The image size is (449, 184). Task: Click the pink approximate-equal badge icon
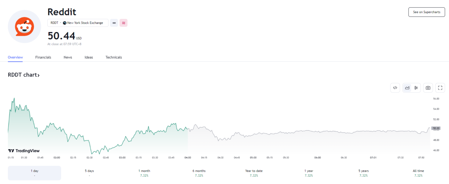coord(123,23)
